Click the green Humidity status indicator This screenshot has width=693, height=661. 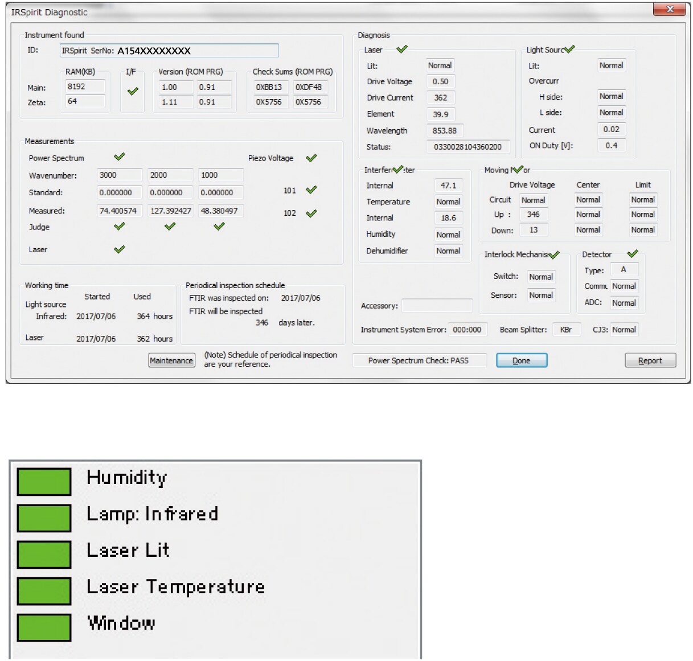point(44,482)
